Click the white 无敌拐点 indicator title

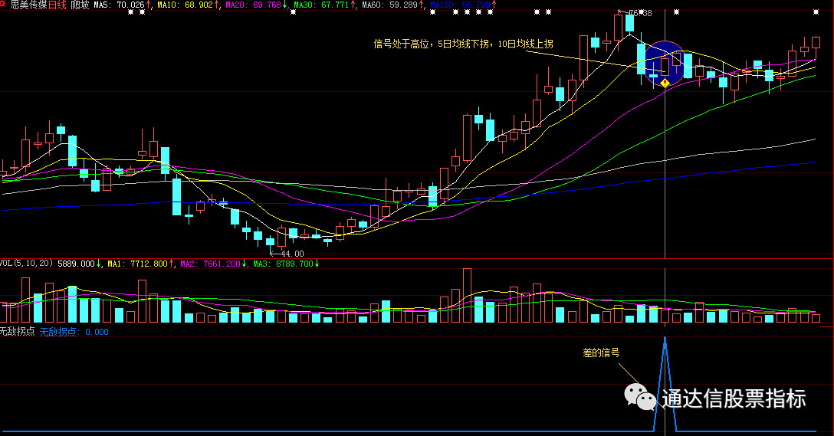pos(18,331)
